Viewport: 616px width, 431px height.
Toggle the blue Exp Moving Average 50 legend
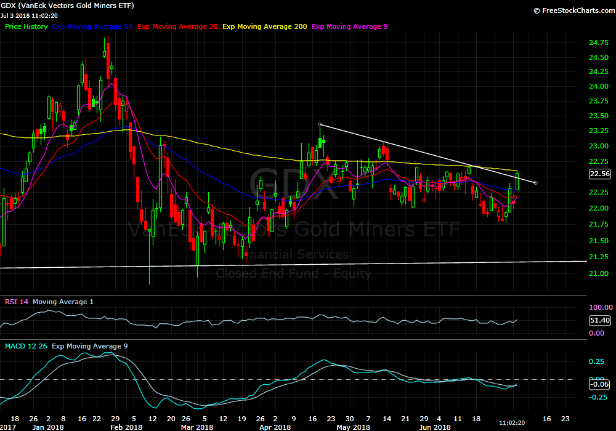pyautogui.click(x=92, y=27)
